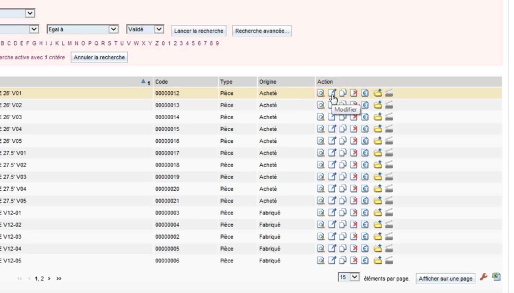Viewport: 514px width, 293px height.
Task: Edit the item with code 00000021
Action: [x=332, y=201]
